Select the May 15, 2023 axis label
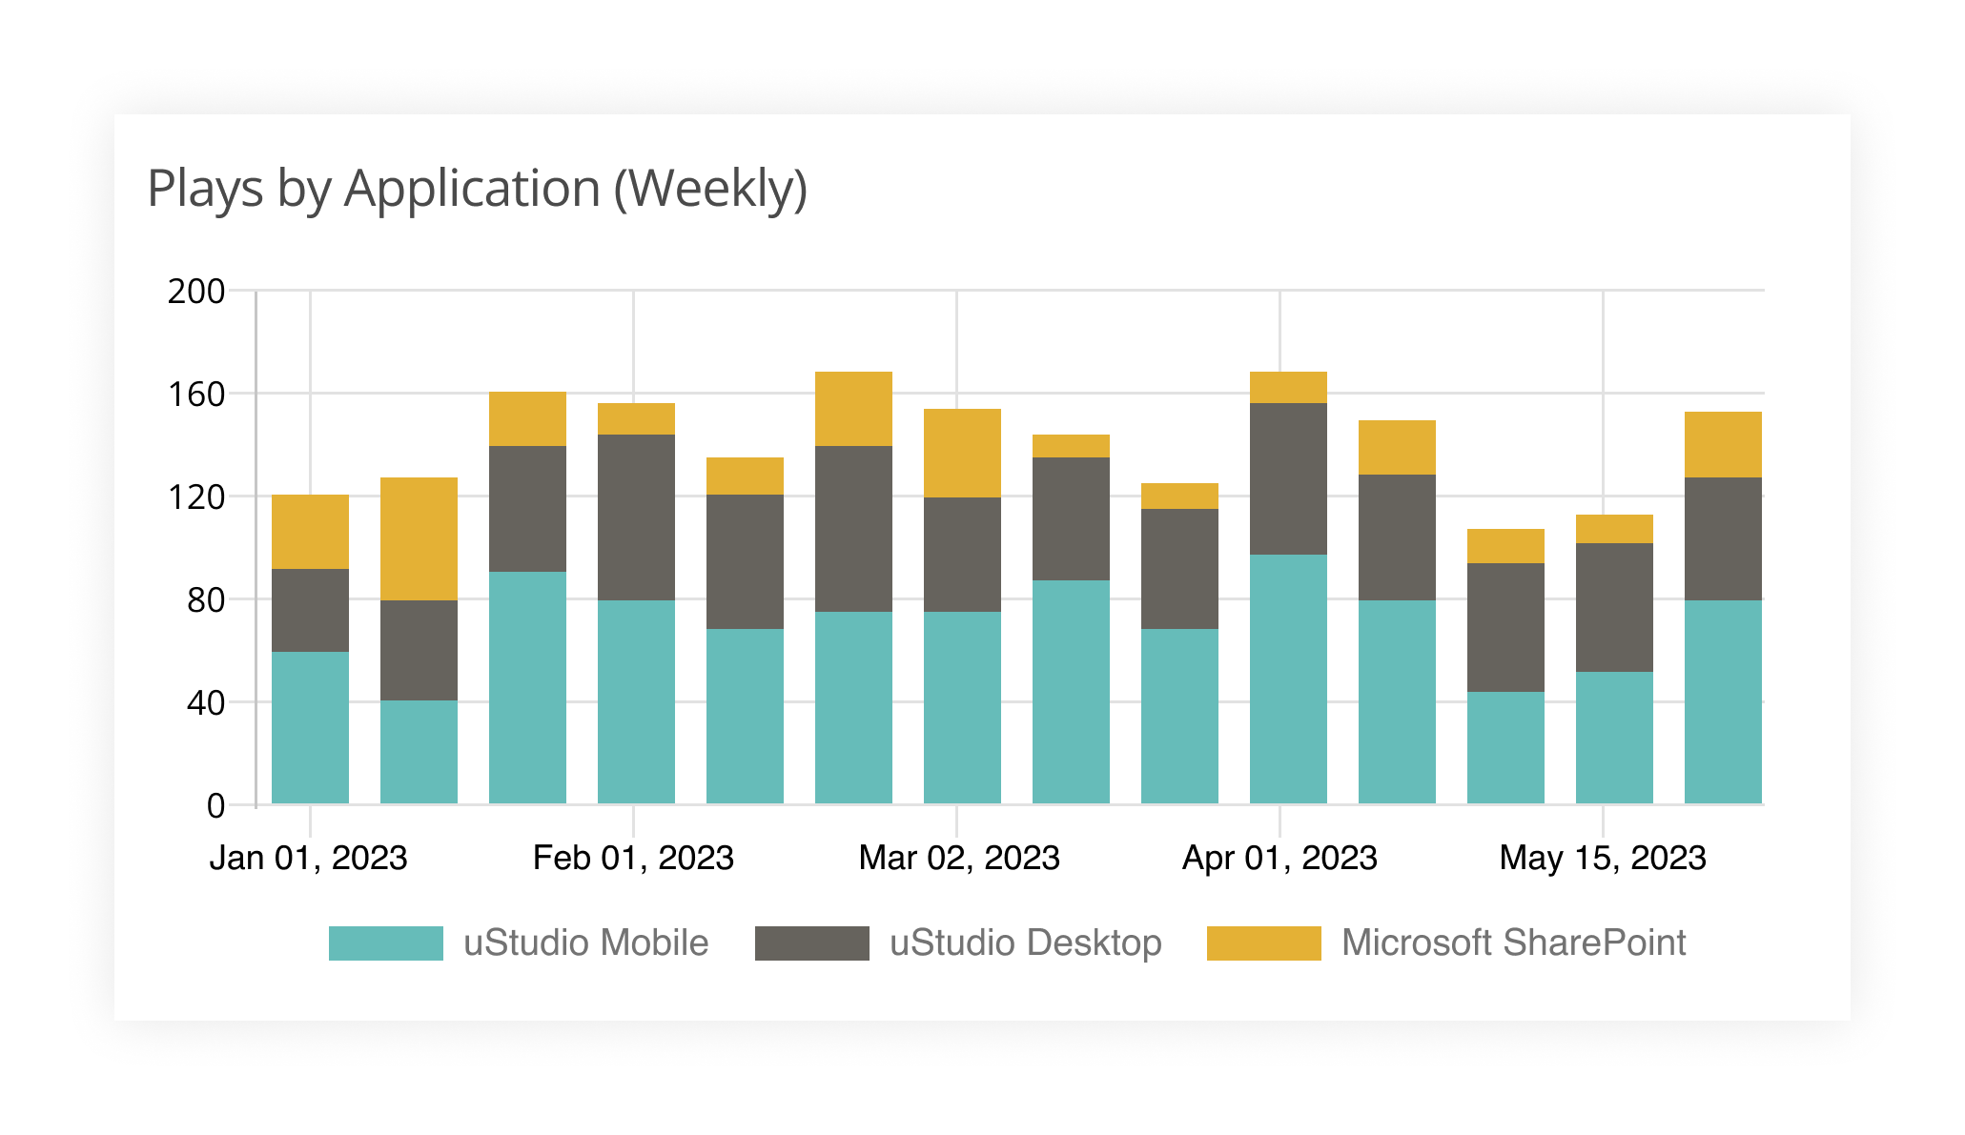Screen dimensions: 1965x1135 (x=1602, y=858)
